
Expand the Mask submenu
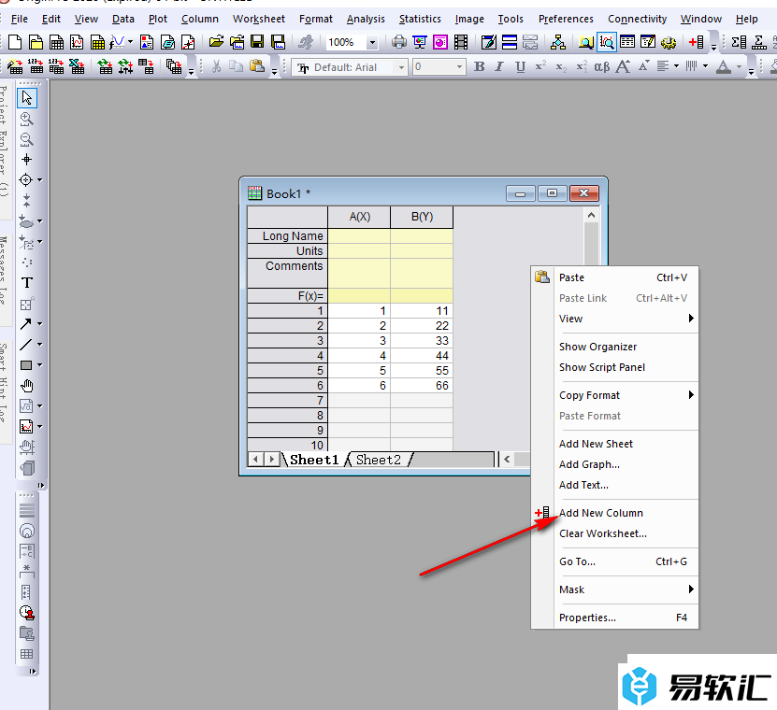(691, 589)
